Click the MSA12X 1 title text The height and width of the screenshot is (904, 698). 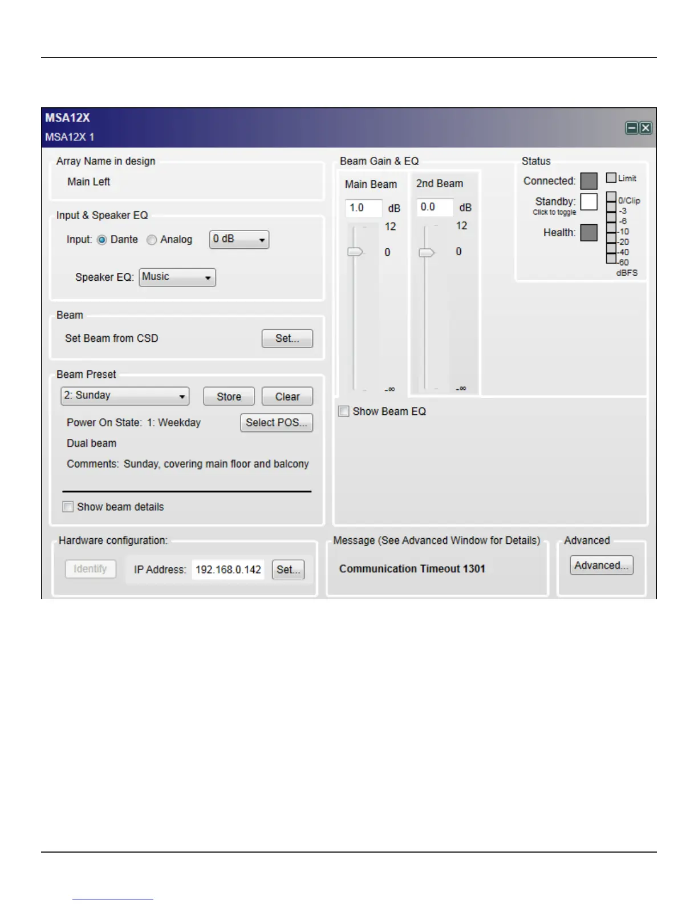tap(70, 137)
